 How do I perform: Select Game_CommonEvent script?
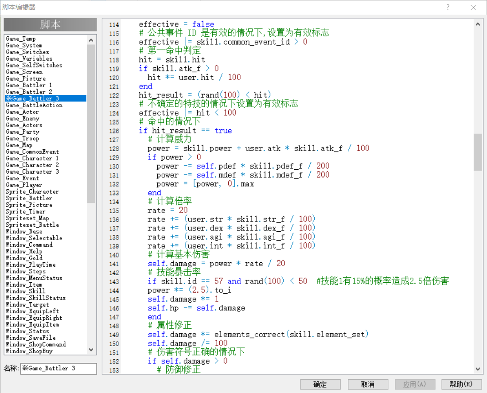click(46, 152)
